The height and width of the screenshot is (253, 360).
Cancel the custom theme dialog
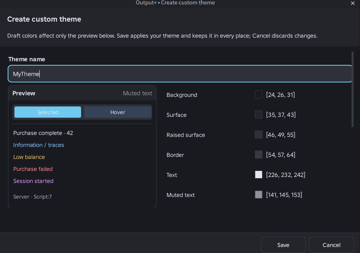(x=331, y=245)
